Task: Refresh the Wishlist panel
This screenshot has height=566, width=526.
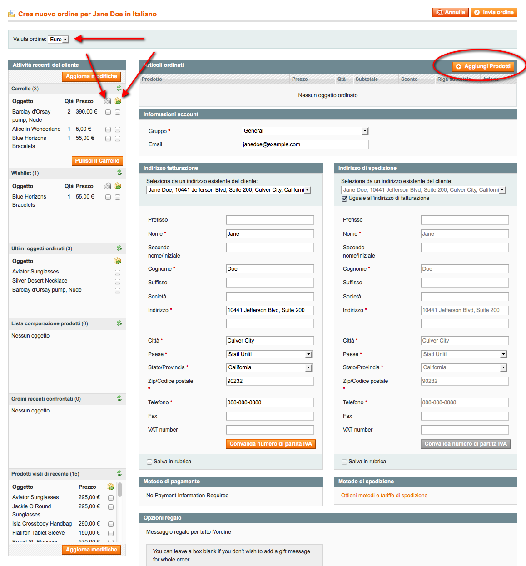Action: 119,173
